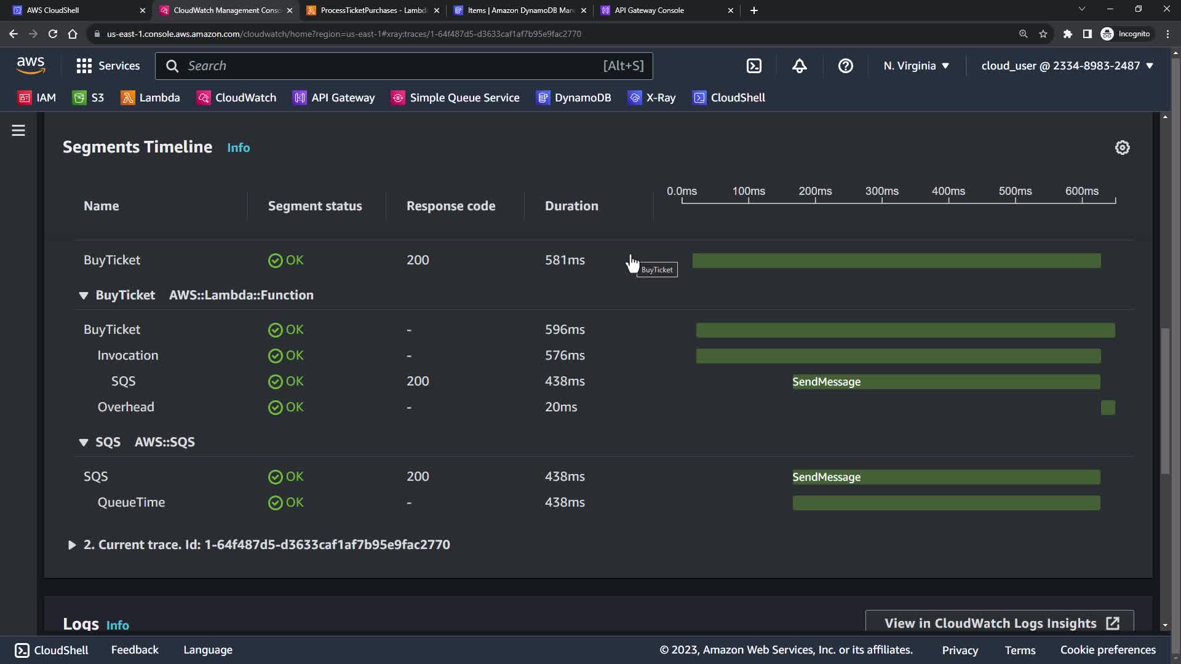This screenshot has height=664, width=1181.
Task: Click Info link beside Segments Timeline
Action: click(238, 148)
